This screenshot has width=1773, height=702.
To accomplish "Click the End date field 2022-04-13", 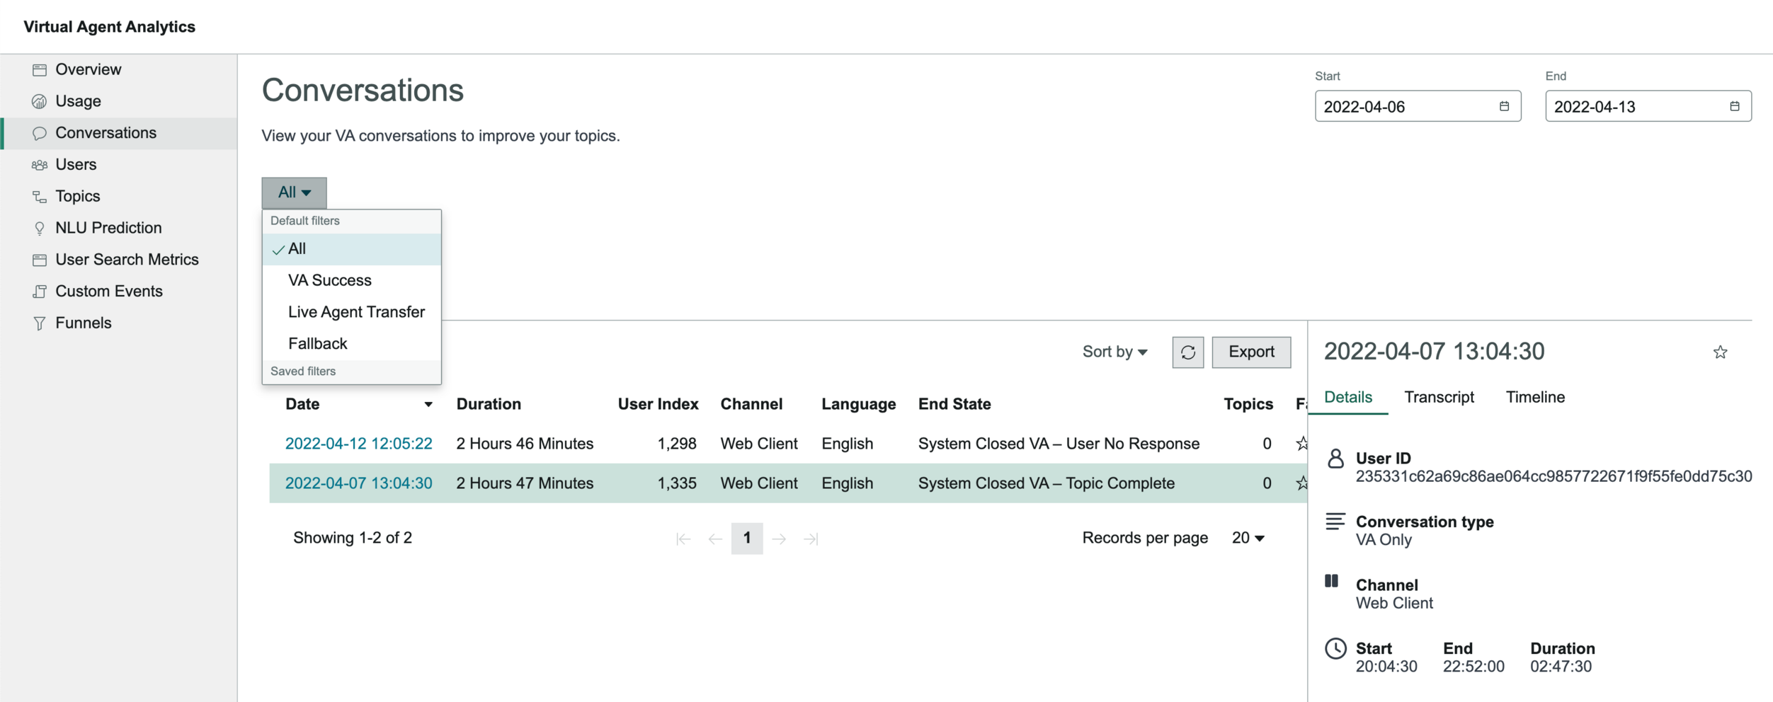I will tap(1648, 106).
